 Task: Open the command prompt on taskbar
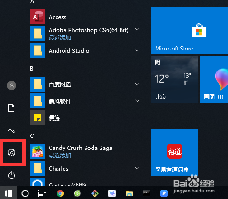click(x=146, y=193)
